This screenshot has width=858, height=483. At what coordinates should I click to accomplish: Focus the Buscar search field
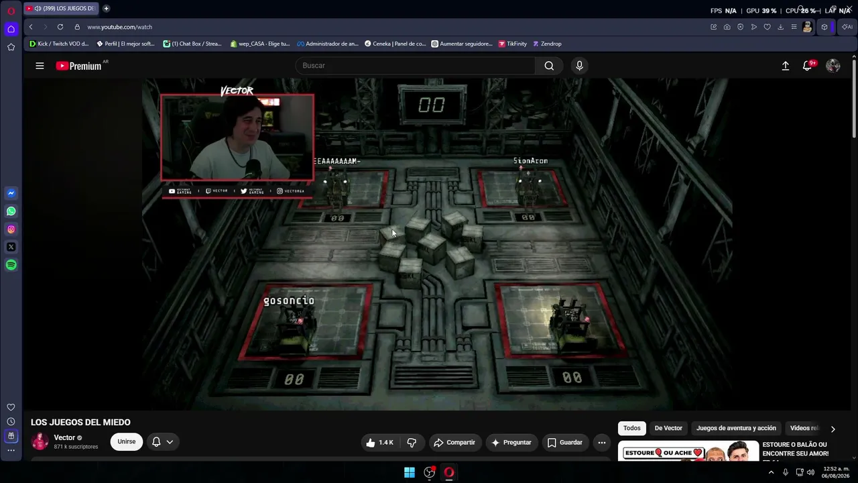(416, 66)
